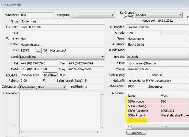
Task: Click the Name column header in Attribute table
Action: click(x=143, y=96)
